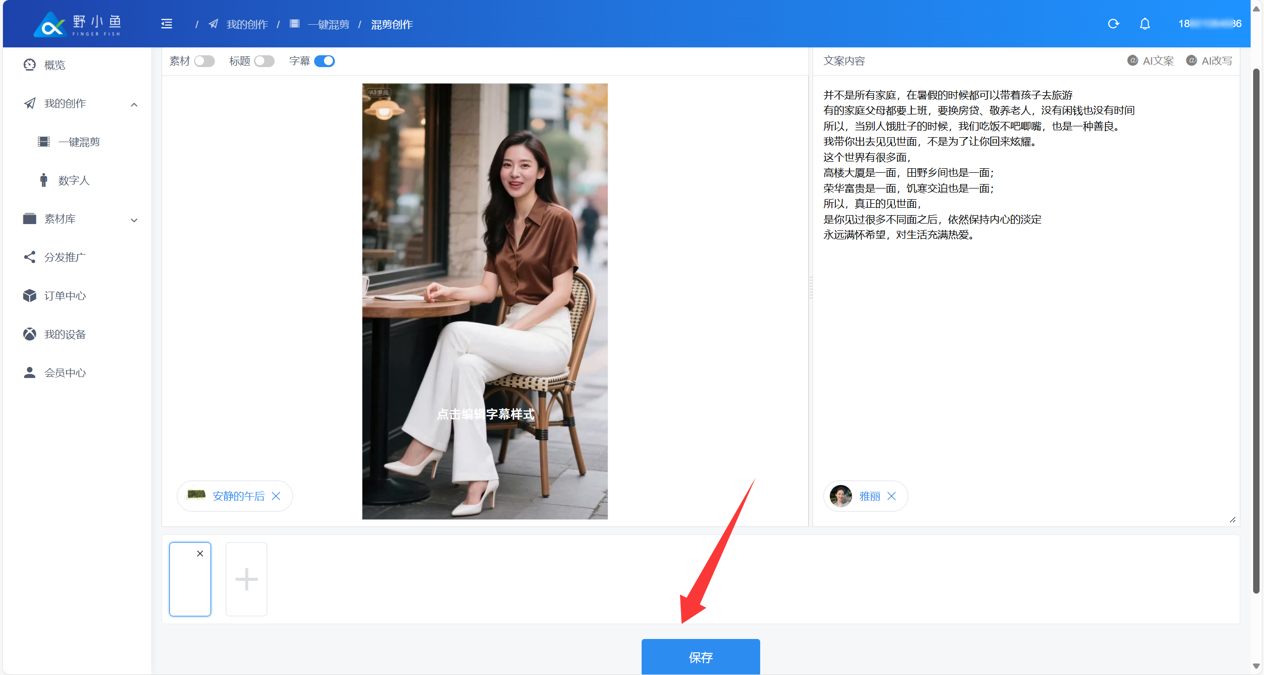Image resolution: width=1264 pixels, height=675 pixels.
Task: Click the sidebar collapse menu icon
Action: pos(166,24)
